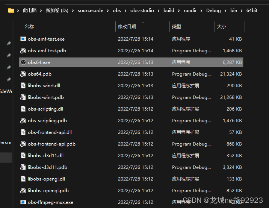Sort by the 大小 column header

222,26
